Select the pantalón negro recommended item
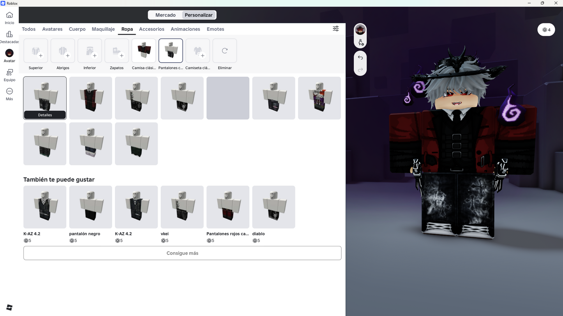Image resolution: width=563 pixels, height=316 pixels. pos(90,207)
